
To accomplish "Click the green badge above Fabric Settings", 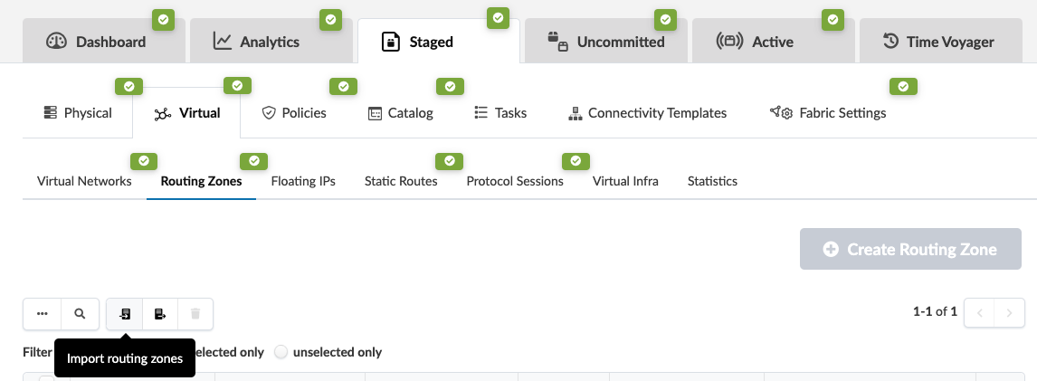I will (903, 87).
